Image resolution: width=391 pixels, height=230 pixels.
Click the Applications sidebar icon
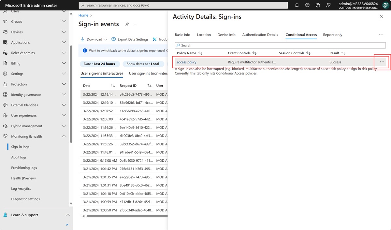(5, 42)
